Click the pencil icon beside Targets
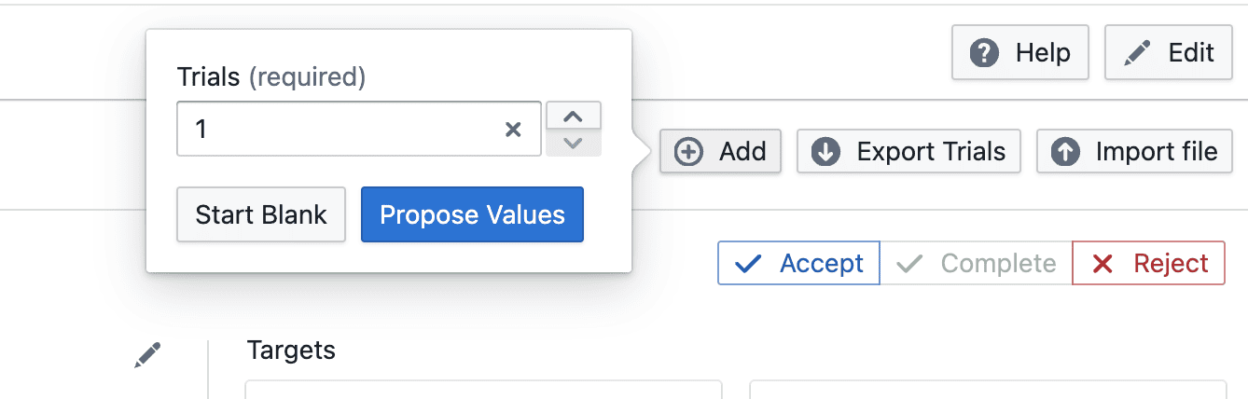The width and height of the screenshot is (1248, 399). pyautogui.click(x=146, y=354)
